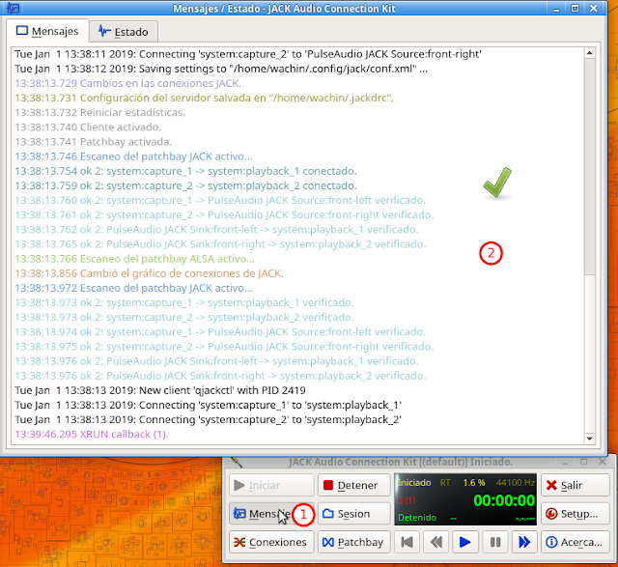
Task: Click the scrollbar down arrow in messages log
Action: click(590, 439)
